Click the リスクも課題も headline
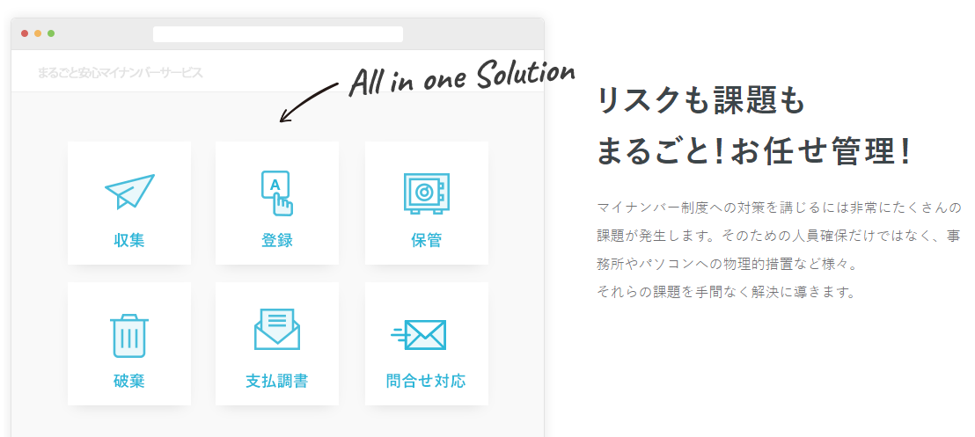The width and height of the screenshot is (975, 437). [x=700, y=101]
